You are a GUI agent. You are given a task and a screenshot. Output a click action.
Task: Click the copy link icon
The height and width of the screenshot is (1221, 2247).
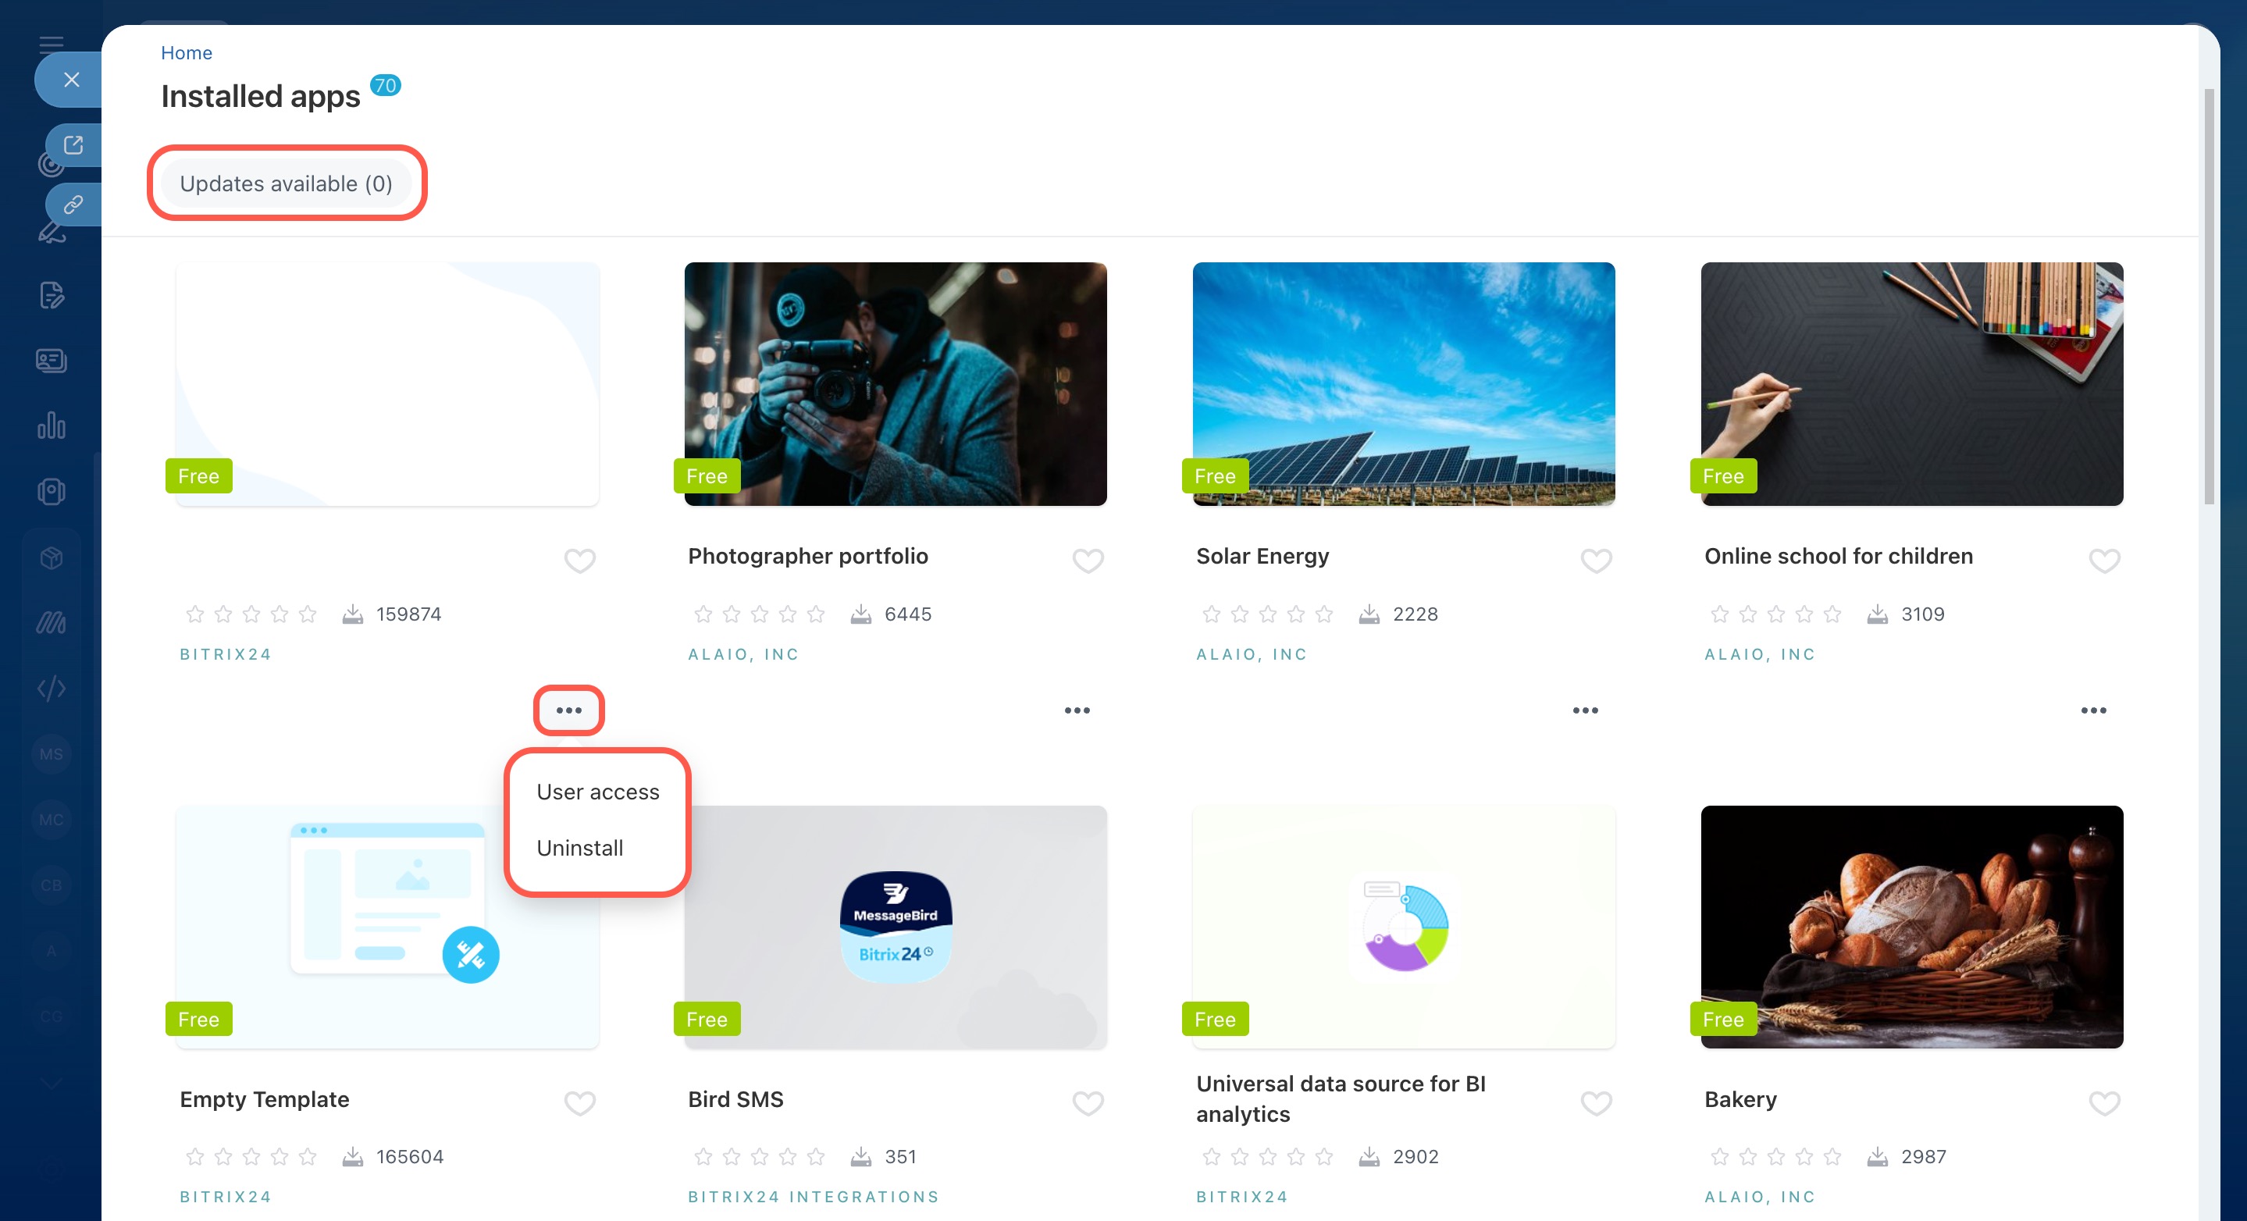point(73,205)
